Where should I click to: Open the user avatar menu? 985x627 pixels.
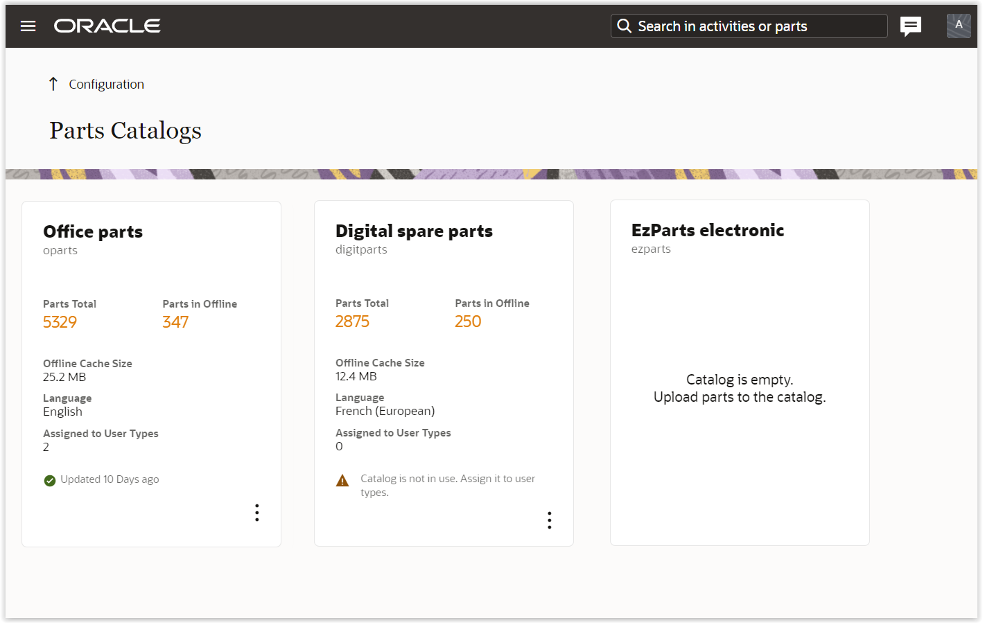[958, 26]
